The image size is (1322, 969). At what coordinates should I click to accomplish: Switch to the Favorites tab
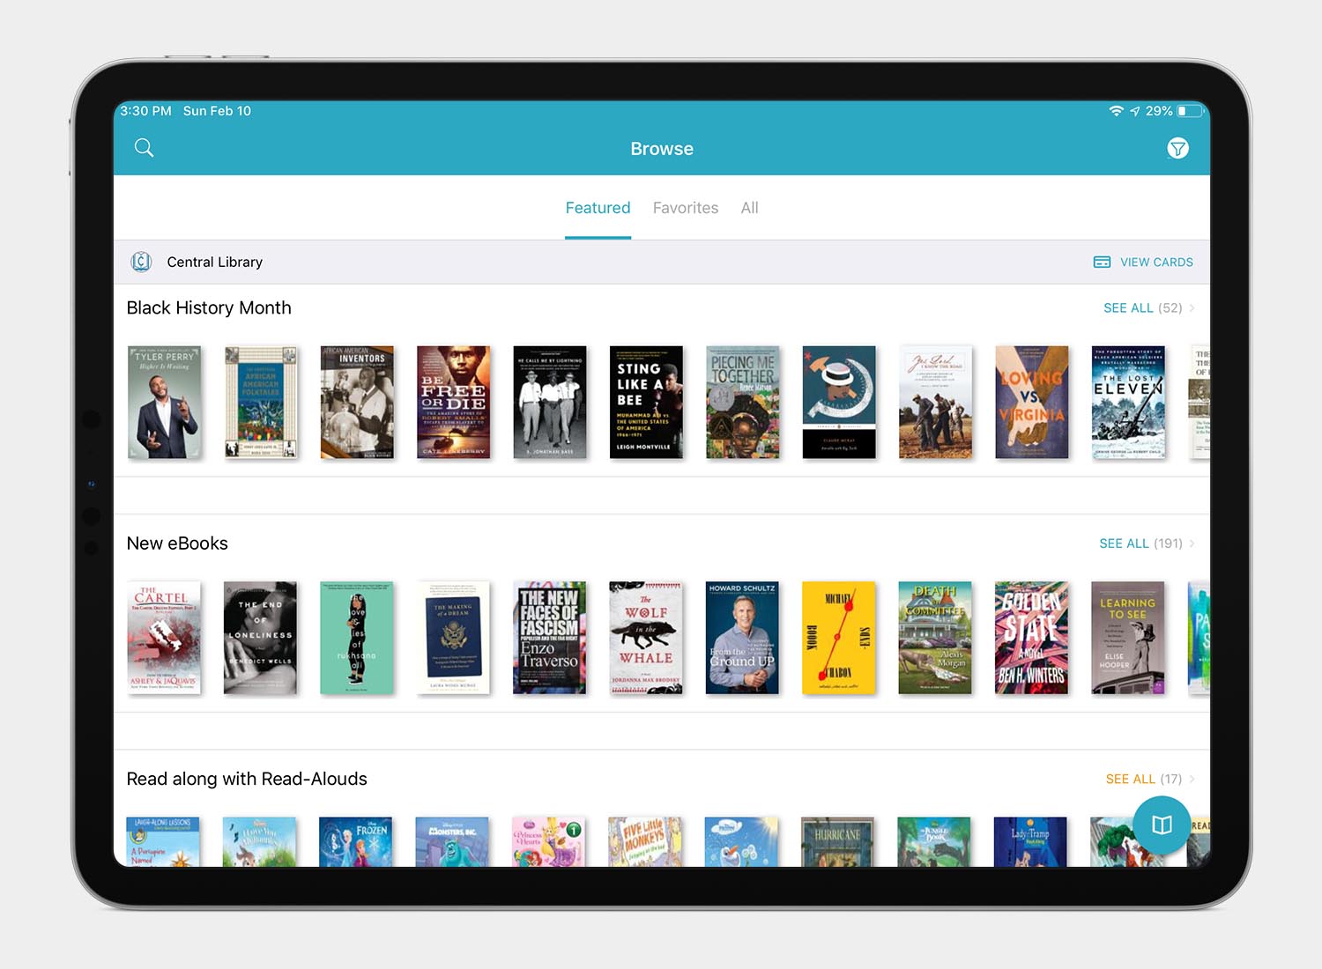click(x=686, y=208)
